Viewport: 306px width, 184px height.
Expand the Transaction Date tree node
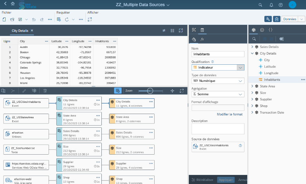tap(252, 112)
